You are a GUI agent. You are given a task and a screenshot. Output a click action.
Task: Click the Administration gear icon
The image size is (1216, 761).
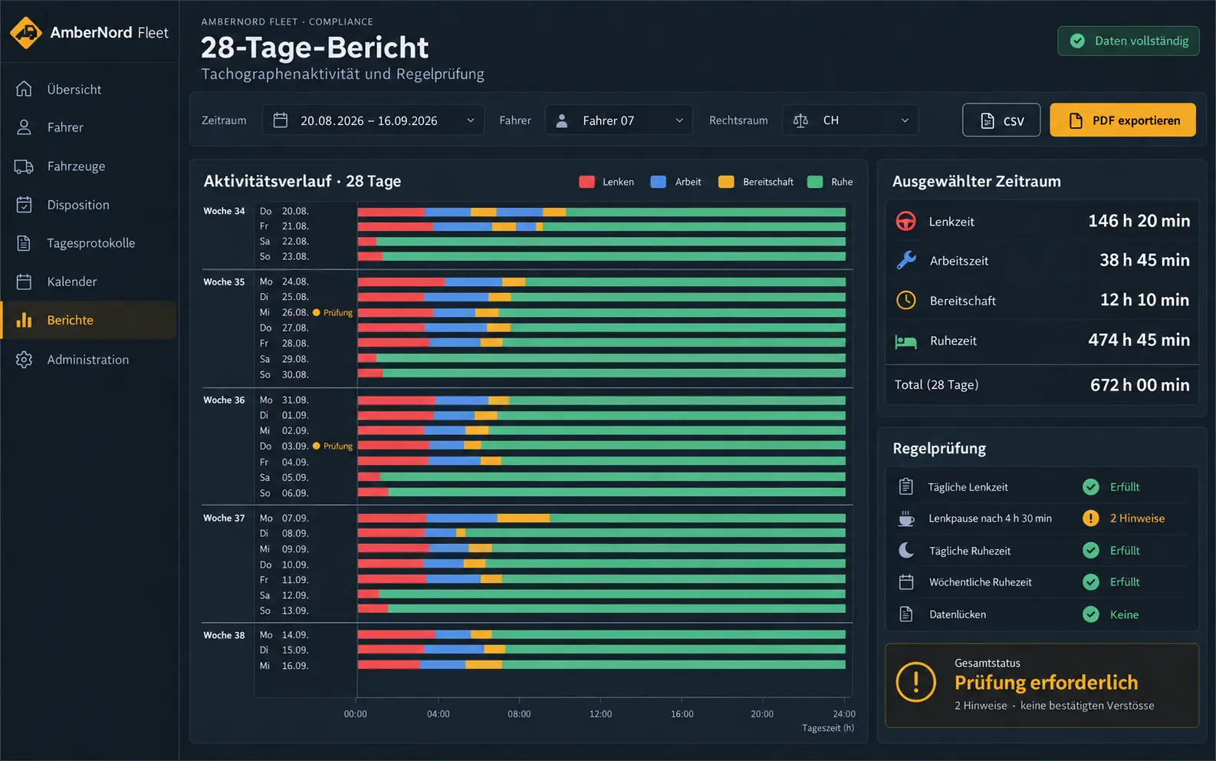point(24,359)
